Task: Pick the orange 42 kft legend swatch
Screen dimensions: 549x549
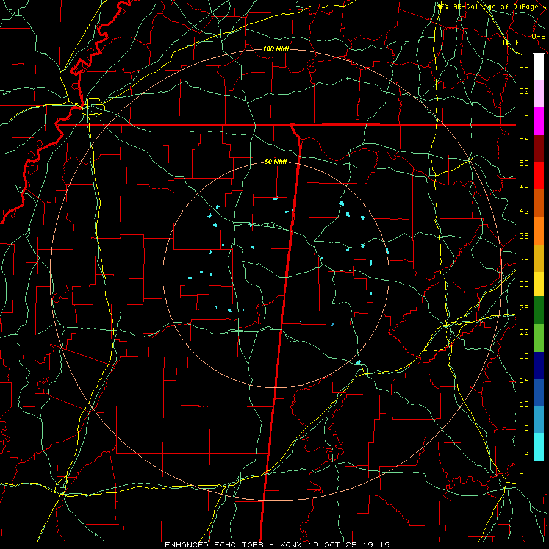Action: [539, 231]
